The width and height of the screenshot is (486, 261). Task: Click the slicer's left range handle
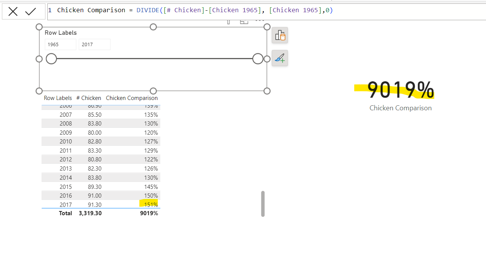(51, 59)
